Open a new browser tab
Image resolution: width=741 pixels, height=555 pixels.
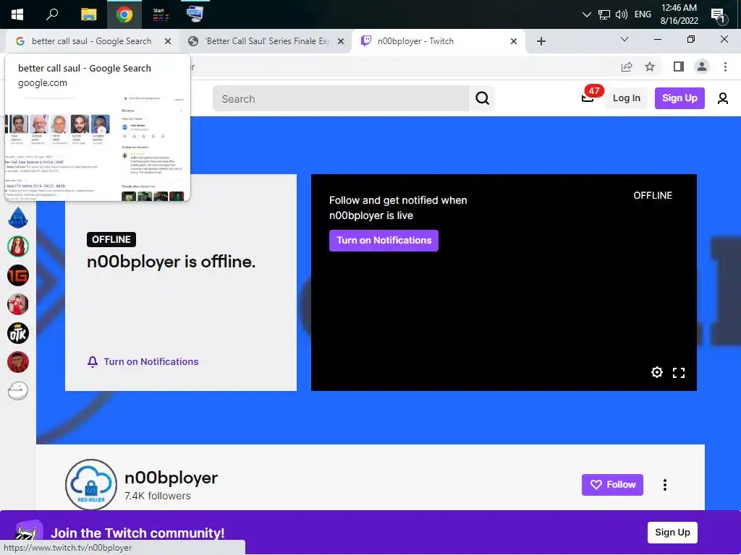[x=541, y=41]
